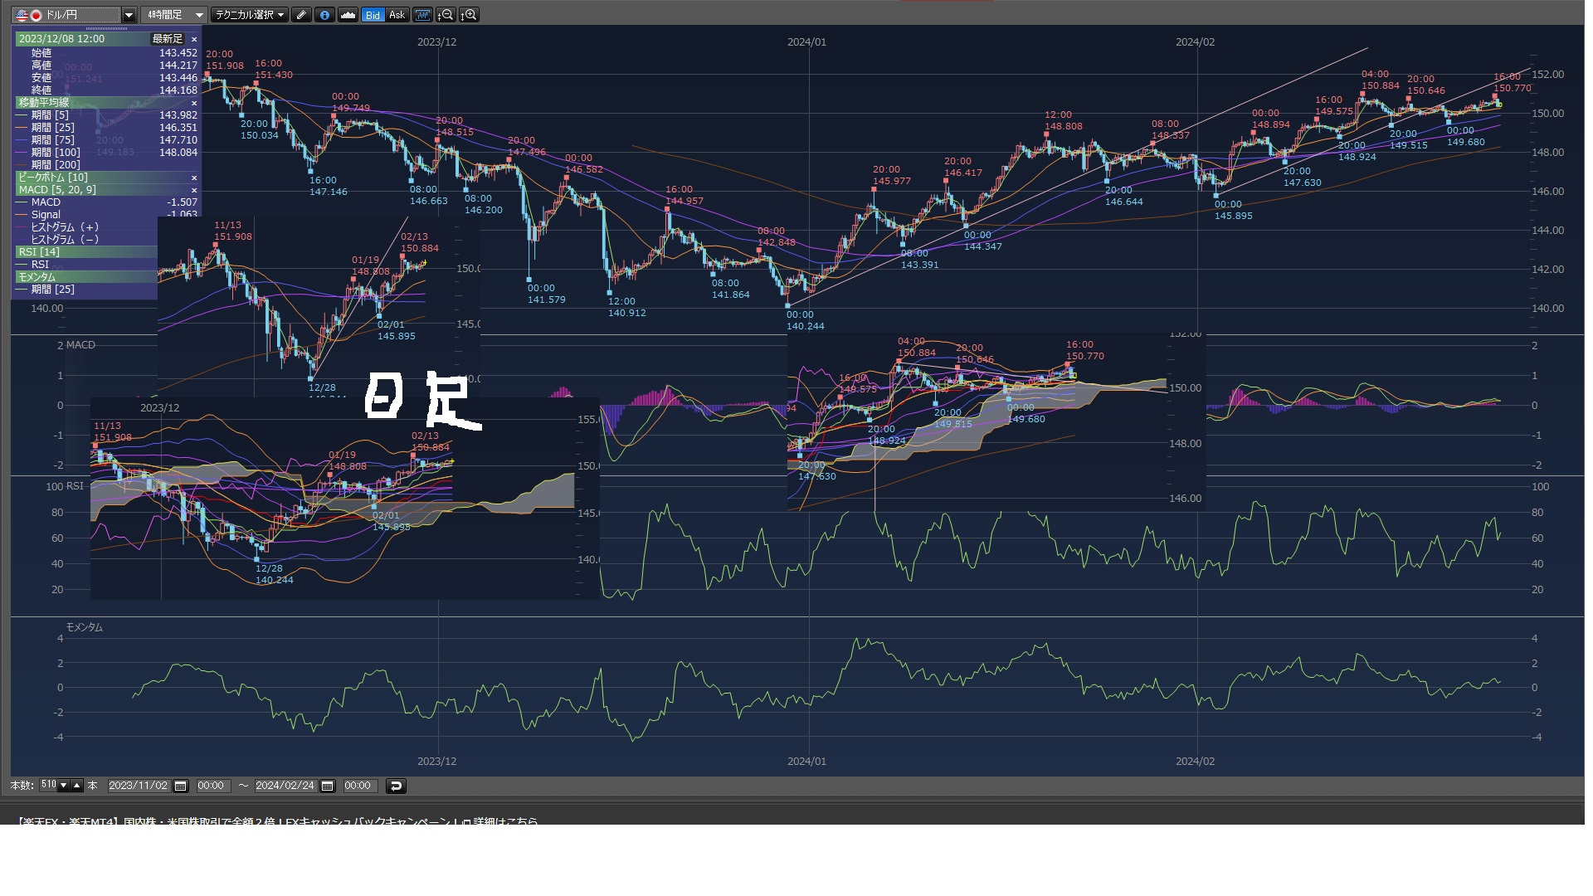Click the blue info icon
This screenshot has height=896, width=1593.
pos(324,15)
